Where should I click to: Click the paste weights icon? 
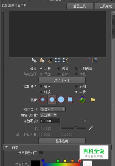42,60
